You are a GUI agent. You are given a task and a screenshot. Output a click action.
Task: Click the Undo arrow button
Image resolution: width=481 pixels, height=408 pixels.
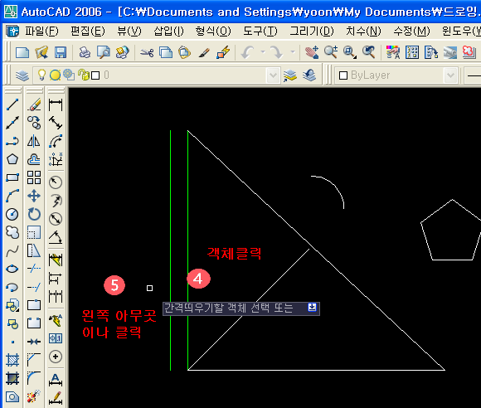[x=248, y=52]
